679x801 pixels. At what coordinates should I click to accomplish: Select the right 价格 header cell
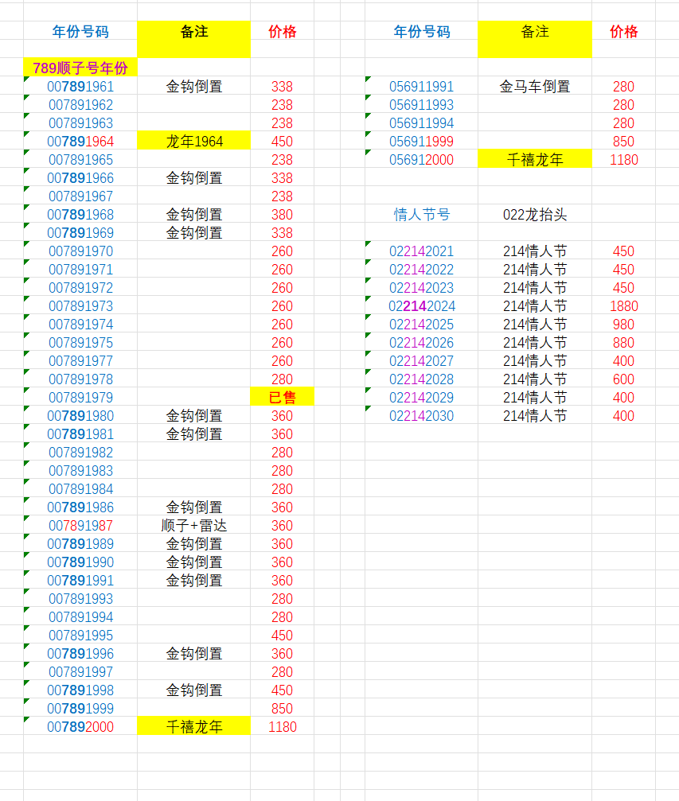pos(624,32)
